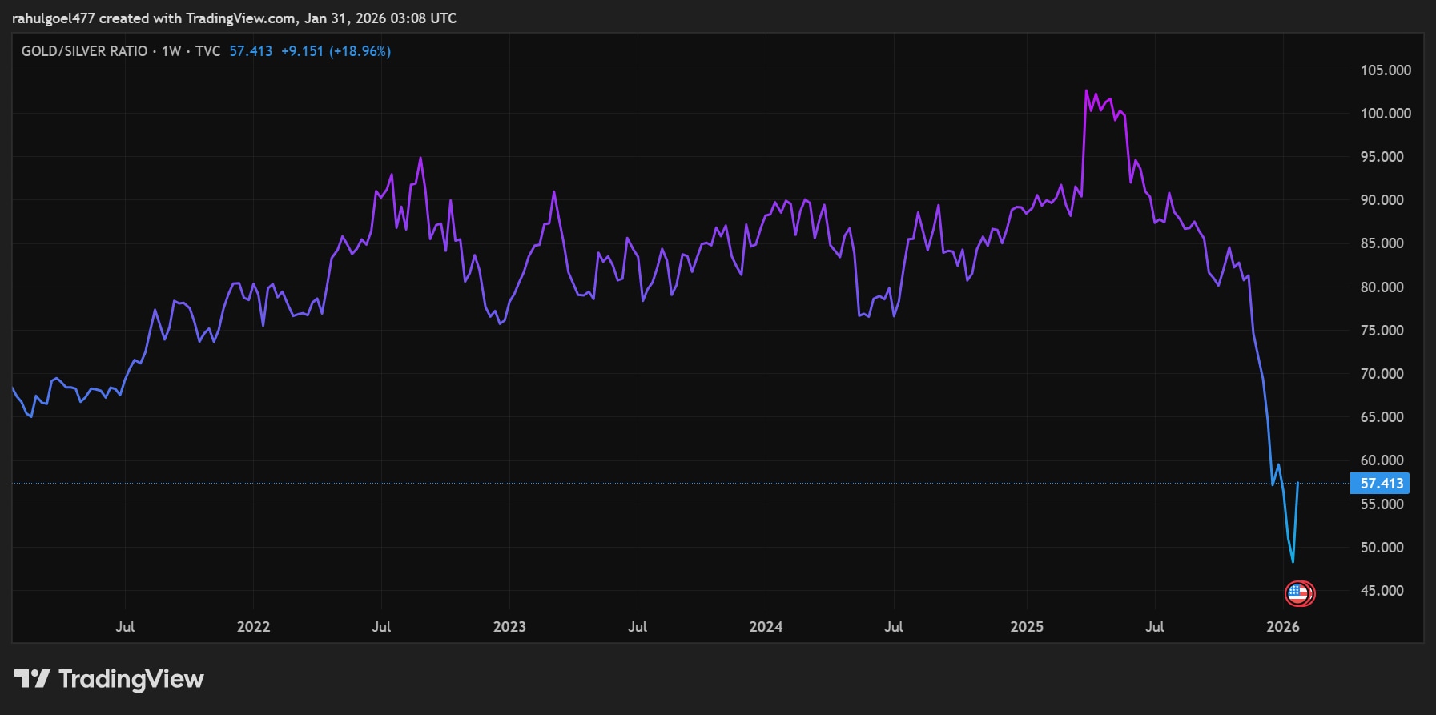This screenshot has width=1436, height=715.
Task: Click the TradingView logo mark
Action: point(32,679)
